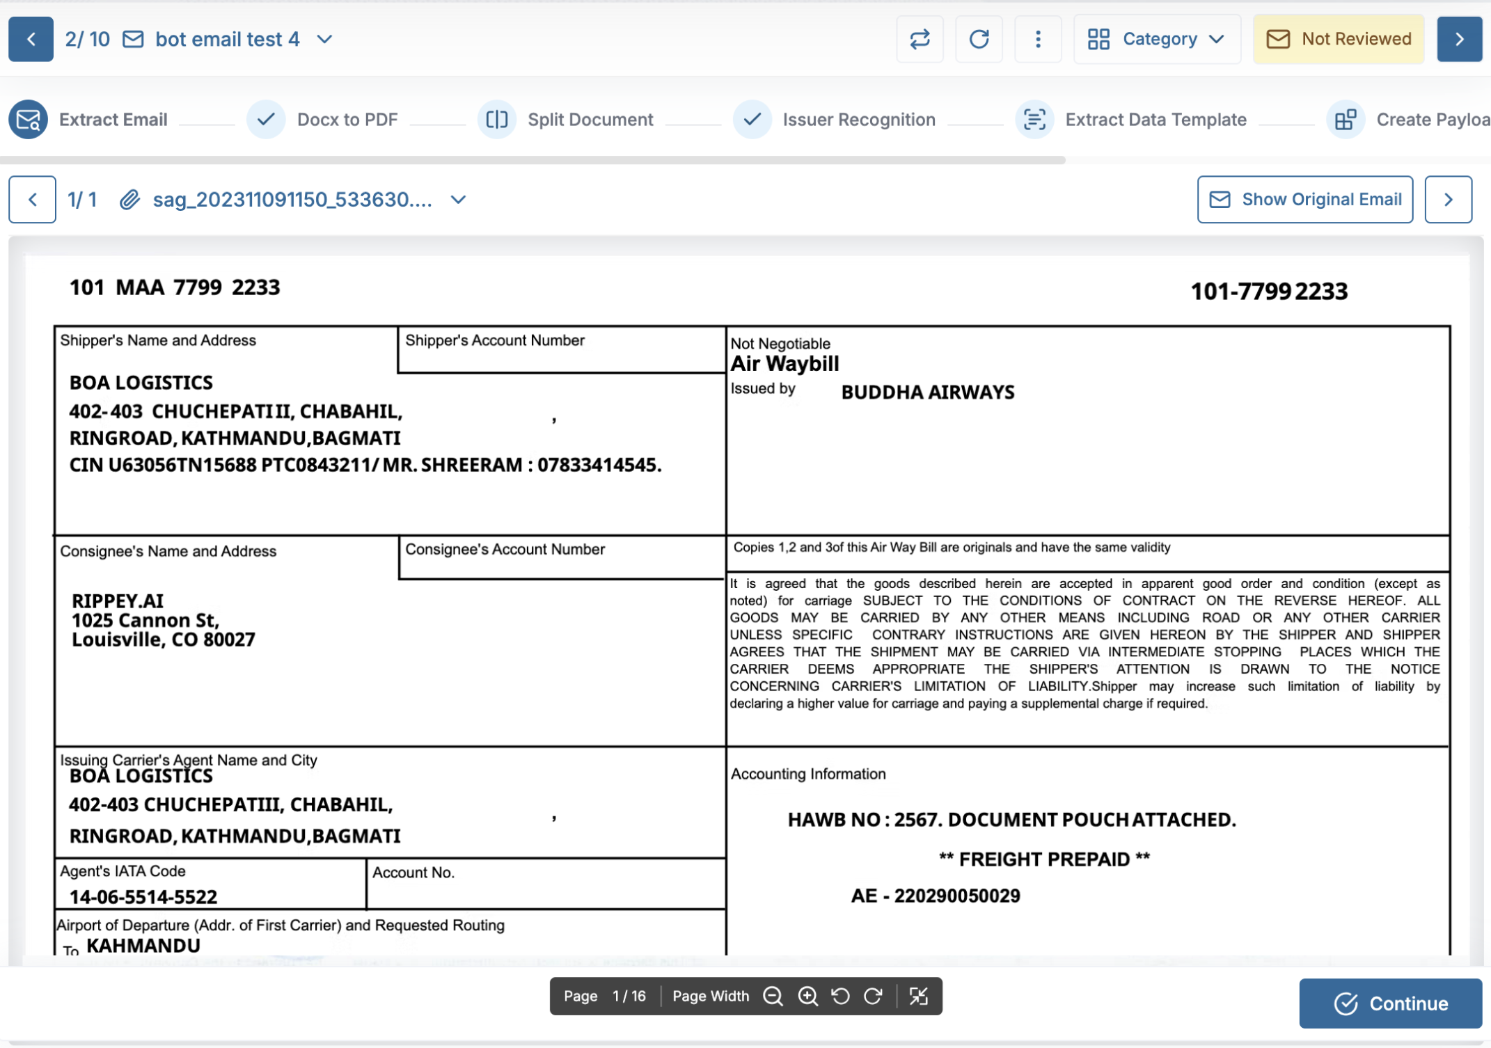Viewport: 1491px width, 1048px height.
Task: Click the swap arrows icon in header
Action: tap(920, 39)
